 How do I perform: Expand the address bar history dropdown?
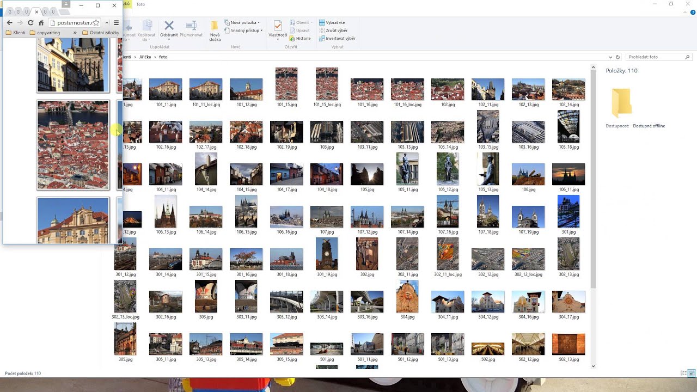(610, 57)
